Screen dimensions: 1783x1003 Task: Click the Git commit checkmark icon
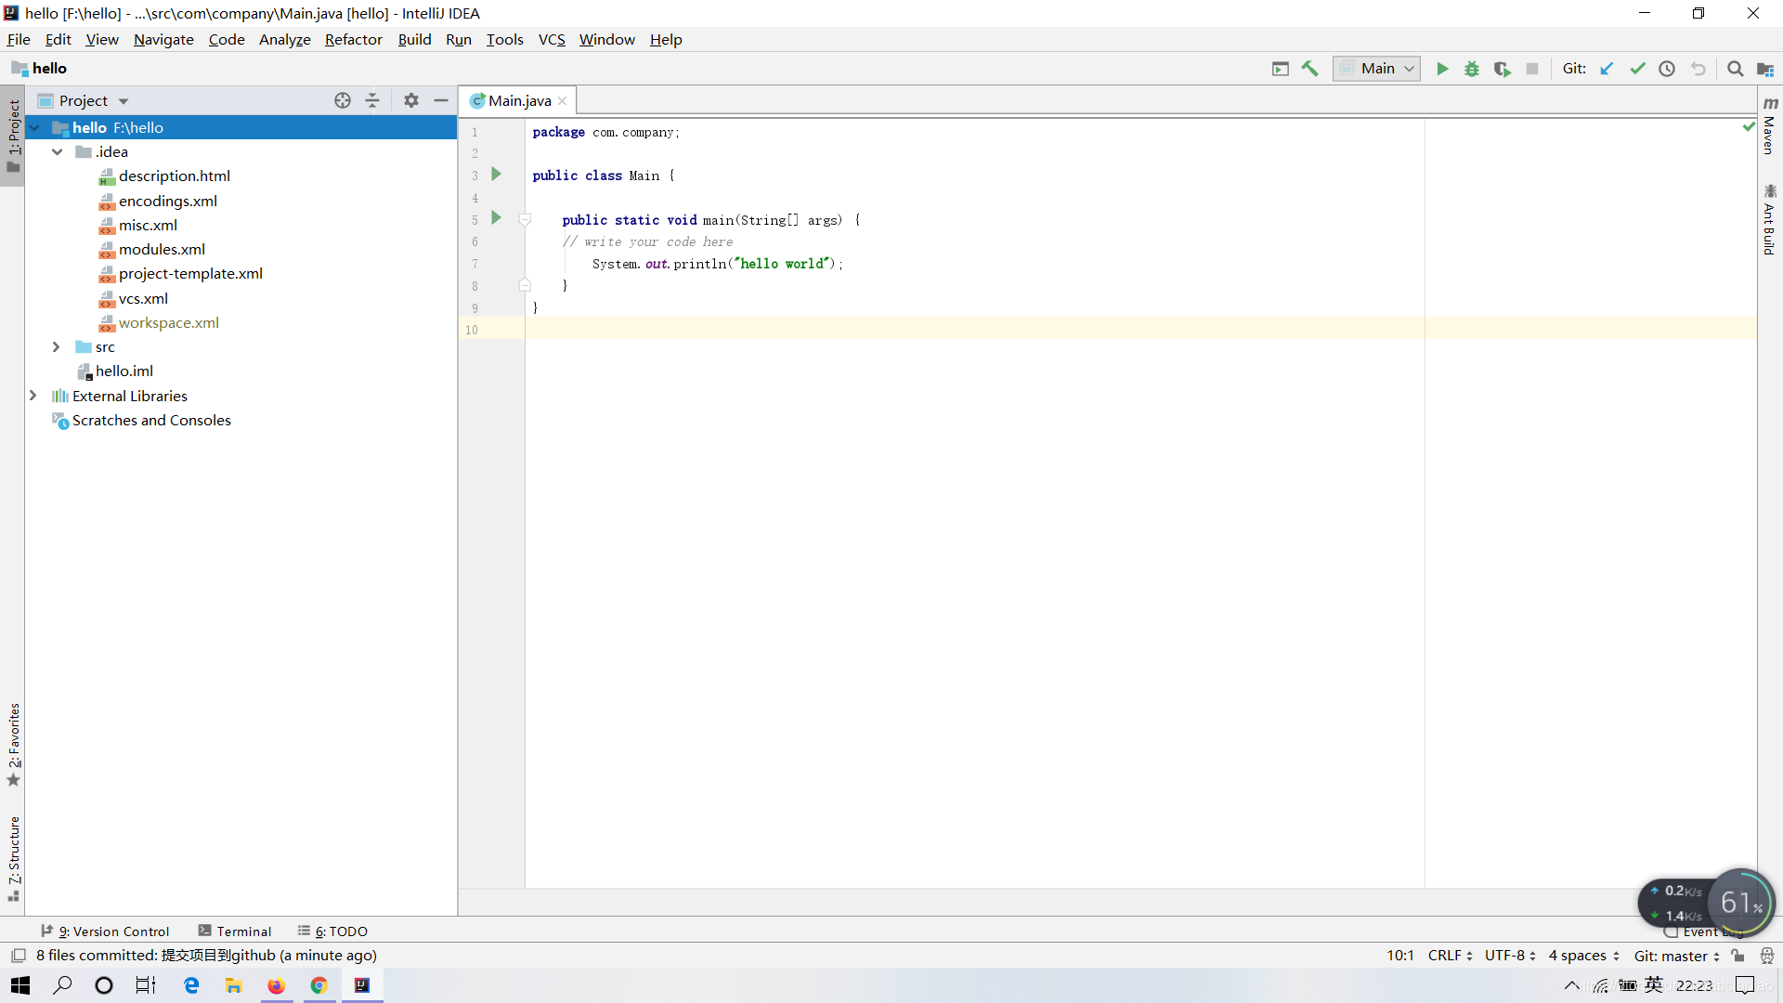click(x=1636, y=68)
